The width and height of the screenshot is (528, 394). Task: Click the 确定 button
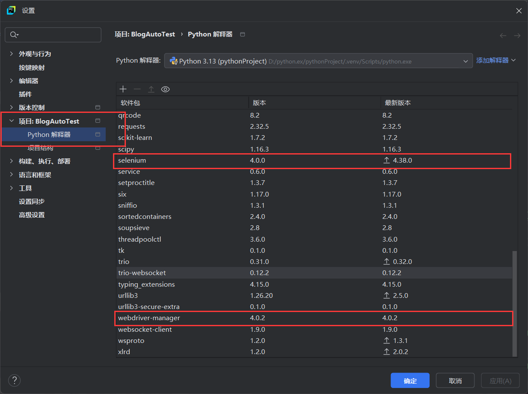tap(410, 381)
